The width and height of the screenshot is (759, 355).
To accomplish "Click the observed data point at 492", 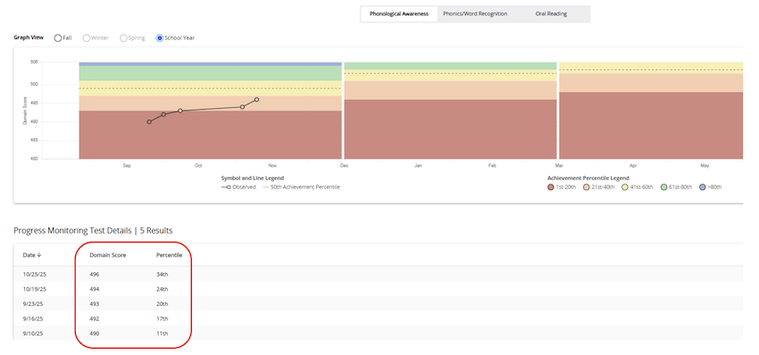I will coord(163,114).
